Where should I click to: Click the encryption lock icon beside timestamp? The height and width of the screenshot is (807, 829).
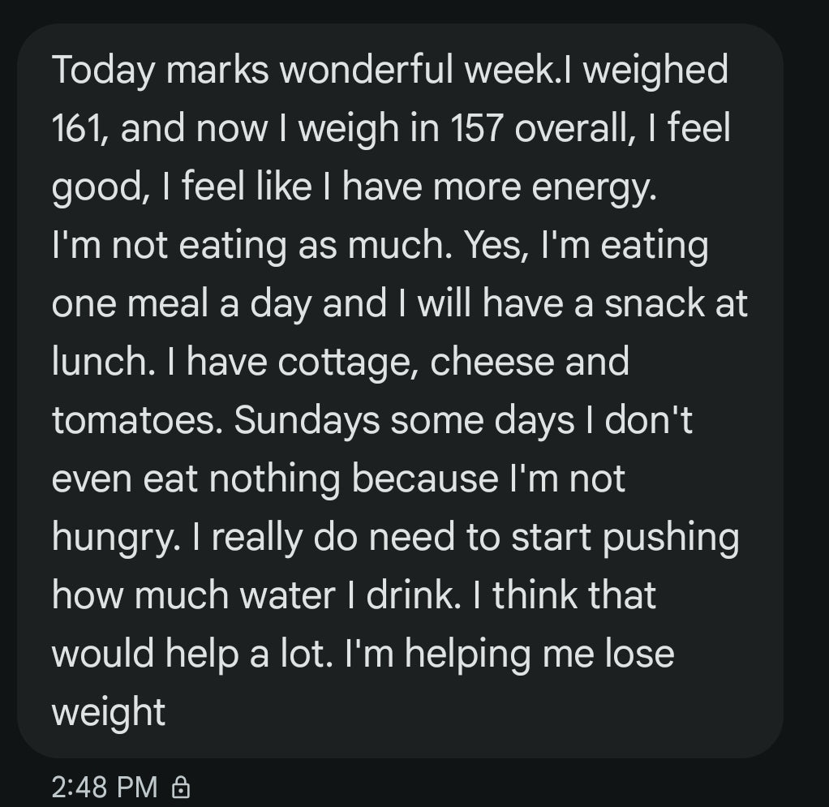(183, 786)
